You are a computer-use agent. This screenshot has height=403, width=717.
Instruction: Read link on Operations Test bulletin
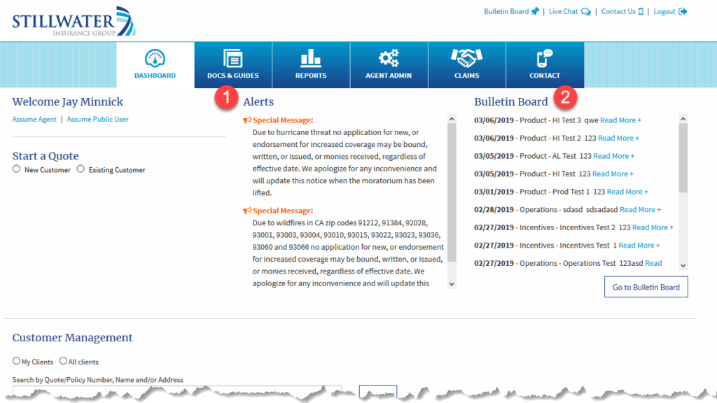[653, 263]
